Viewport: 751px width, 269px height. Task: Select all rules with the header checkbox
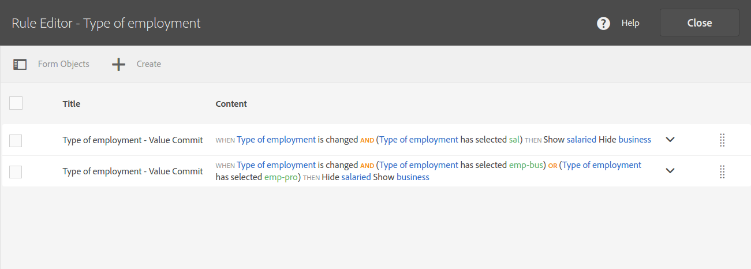click(x=16, y=103)
